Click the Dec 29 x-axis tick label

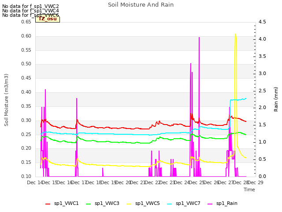click(256, 182)
